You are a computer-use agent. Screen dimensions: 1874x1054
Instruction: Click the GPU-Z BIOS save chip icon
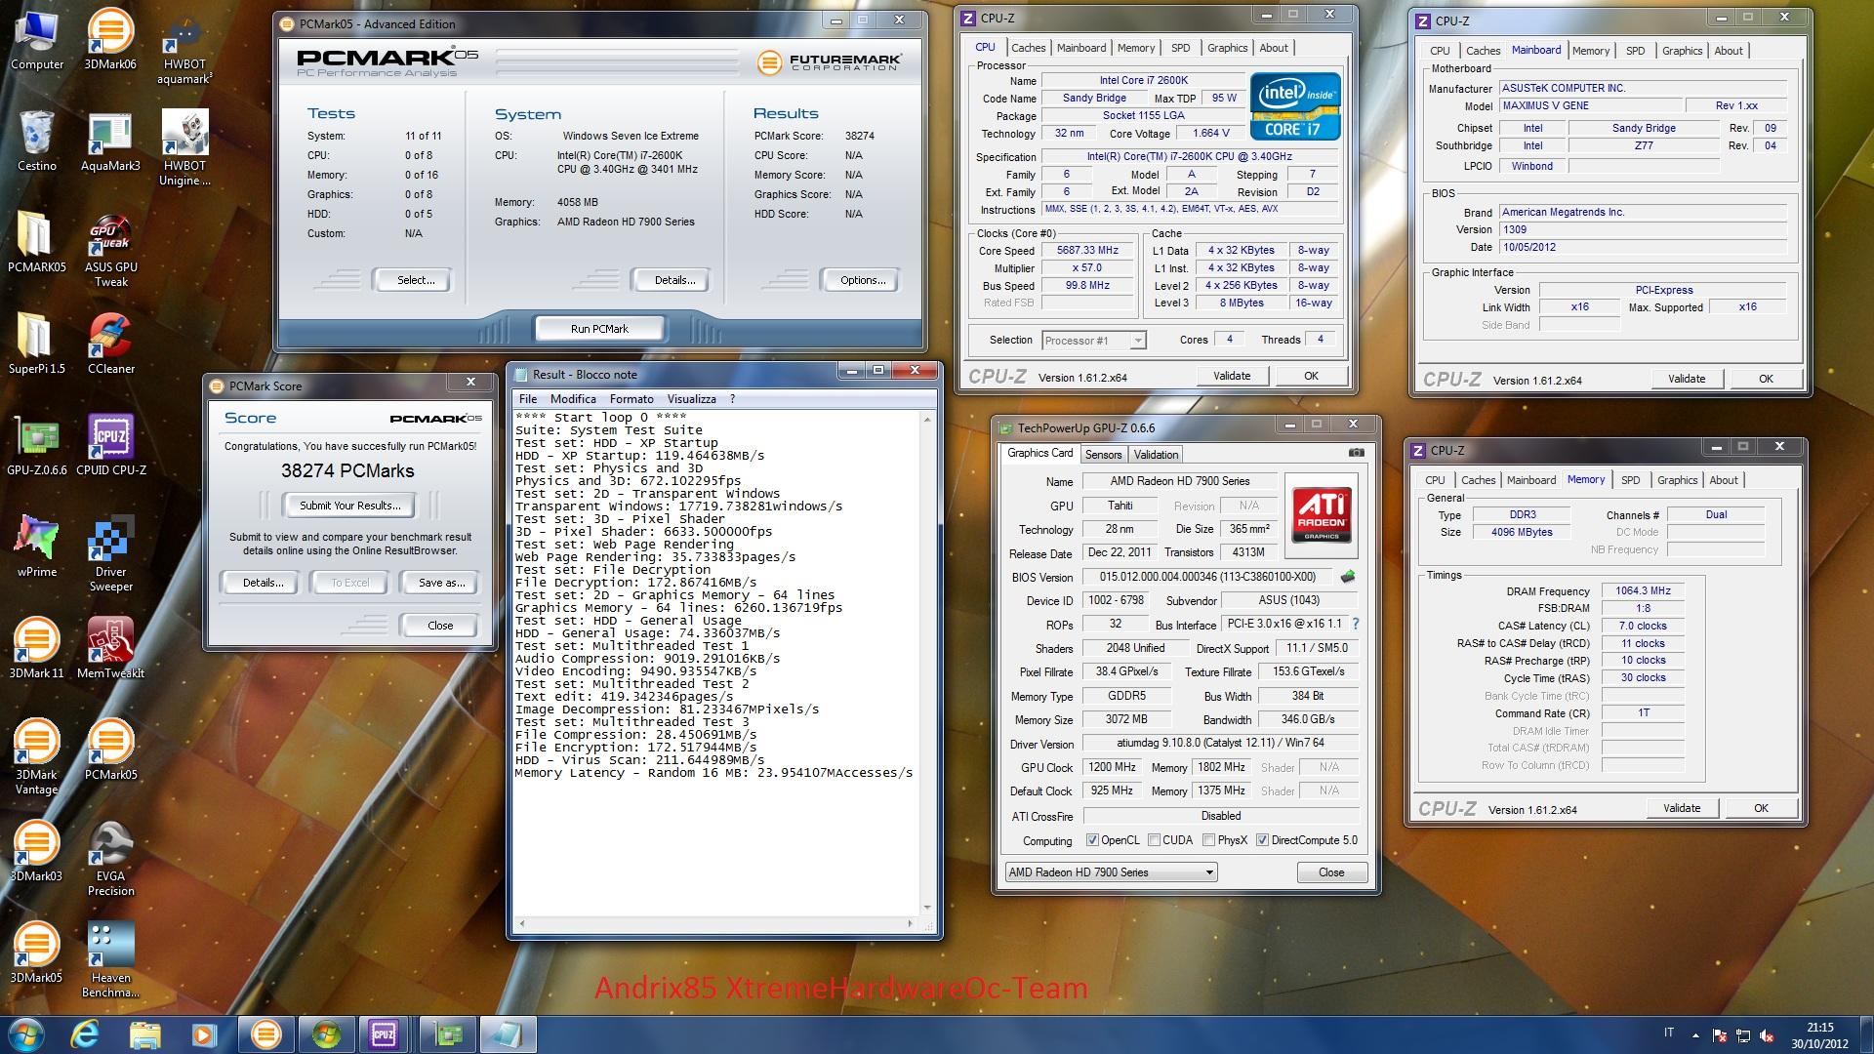(x=1348, y=577)
